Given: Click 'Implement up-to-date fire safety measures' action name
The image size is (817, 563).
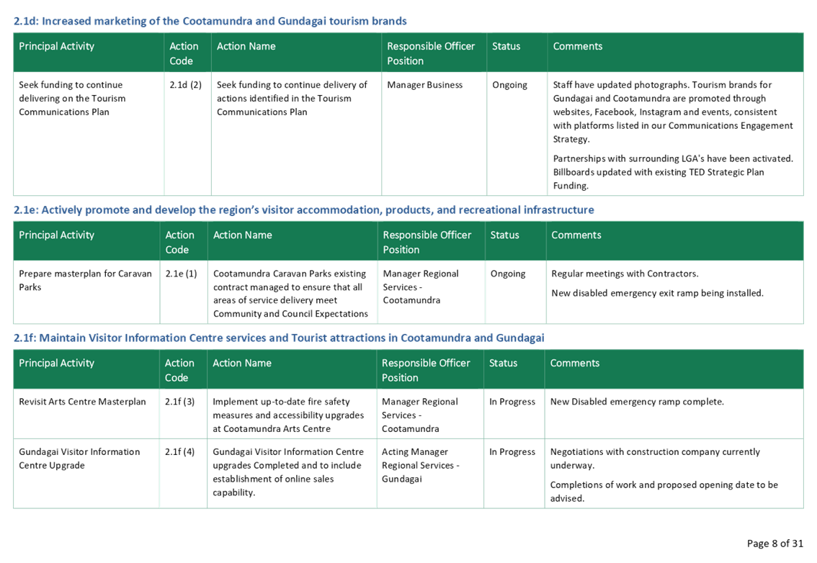Looking at the screenshot, I should 288,415.
